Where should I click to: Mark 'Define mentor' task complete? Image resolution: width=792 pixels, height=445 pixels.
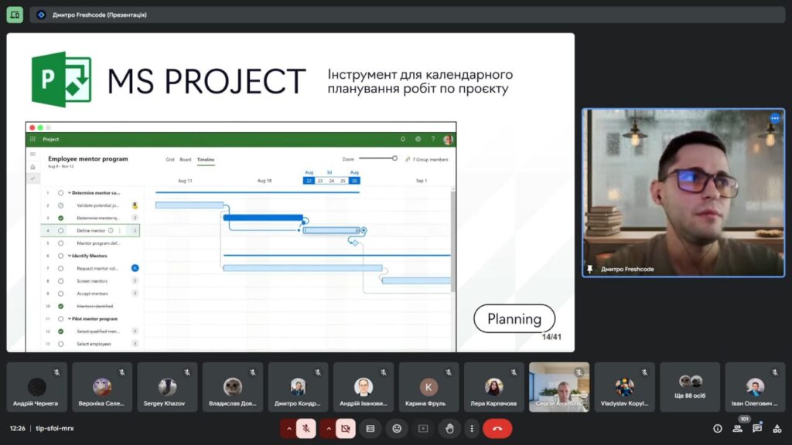coord(60,230)
